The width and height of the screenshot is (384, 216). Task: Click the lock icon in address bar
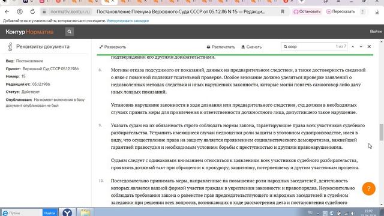[x=44, y=11]
